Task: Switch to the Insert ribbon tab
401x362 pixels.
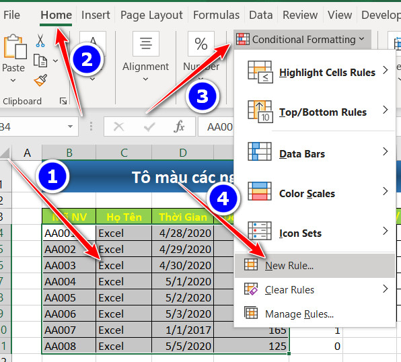Action: click(x=96, y=15)
